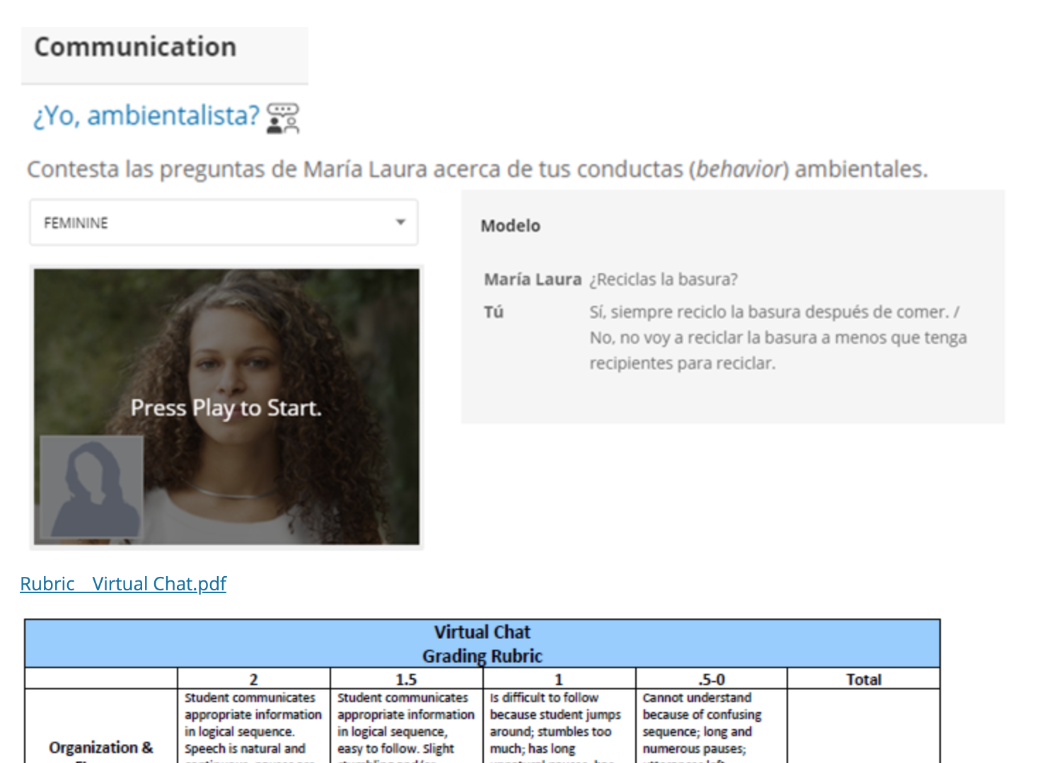Screen dimensions: 1054x763
Task: Click the dropdown arrow in the FEMININE selector
Action: pyautogui.click(x=400, y=222)
